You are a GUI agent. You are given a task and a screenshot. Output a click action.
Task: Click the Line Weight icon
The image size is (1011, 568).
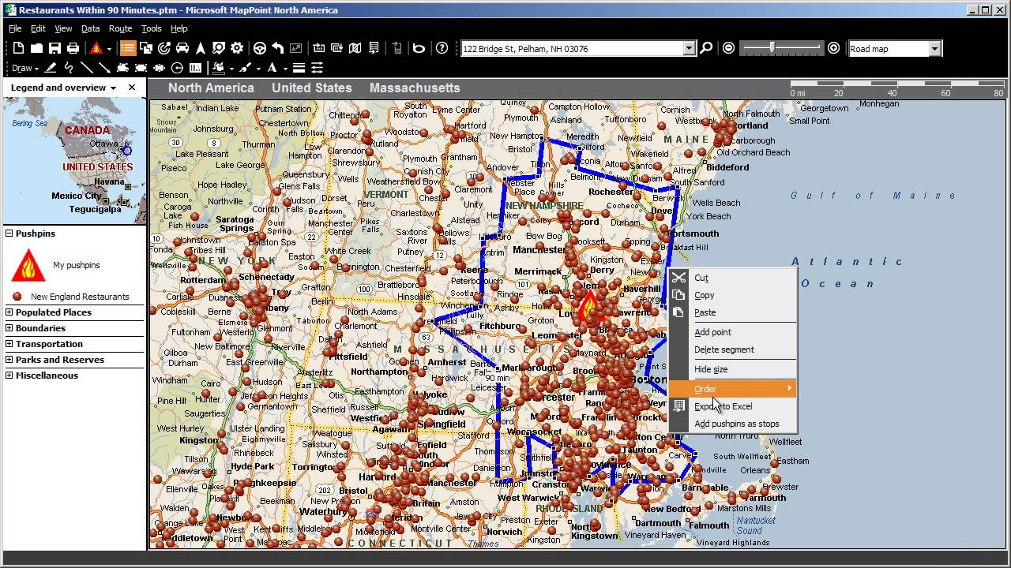(299, 68)
